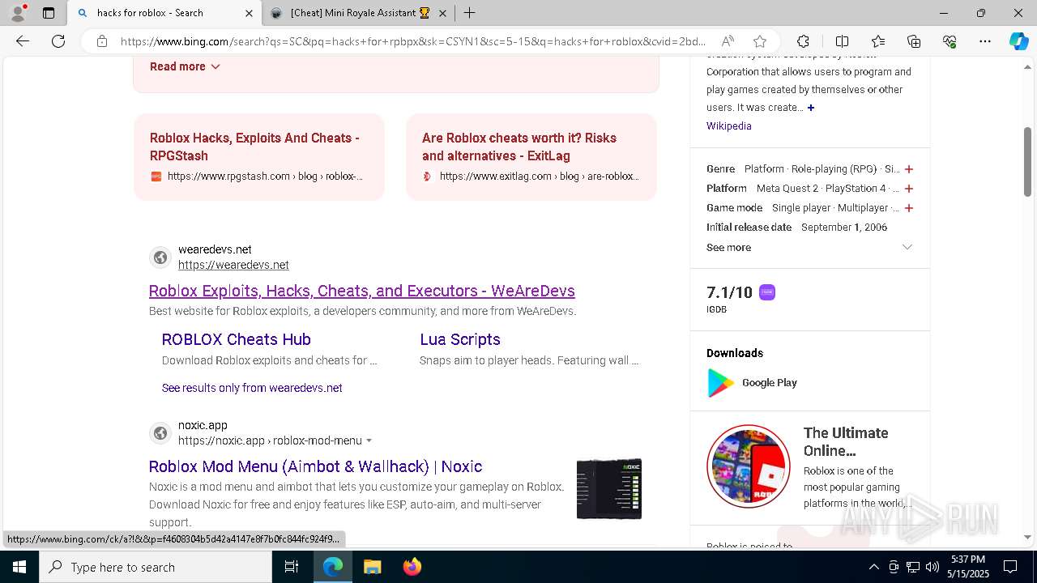Viewport: 1037px width, 583px height.
Task: Click the purple IGDB rating badge
Action: pos(767,292)
